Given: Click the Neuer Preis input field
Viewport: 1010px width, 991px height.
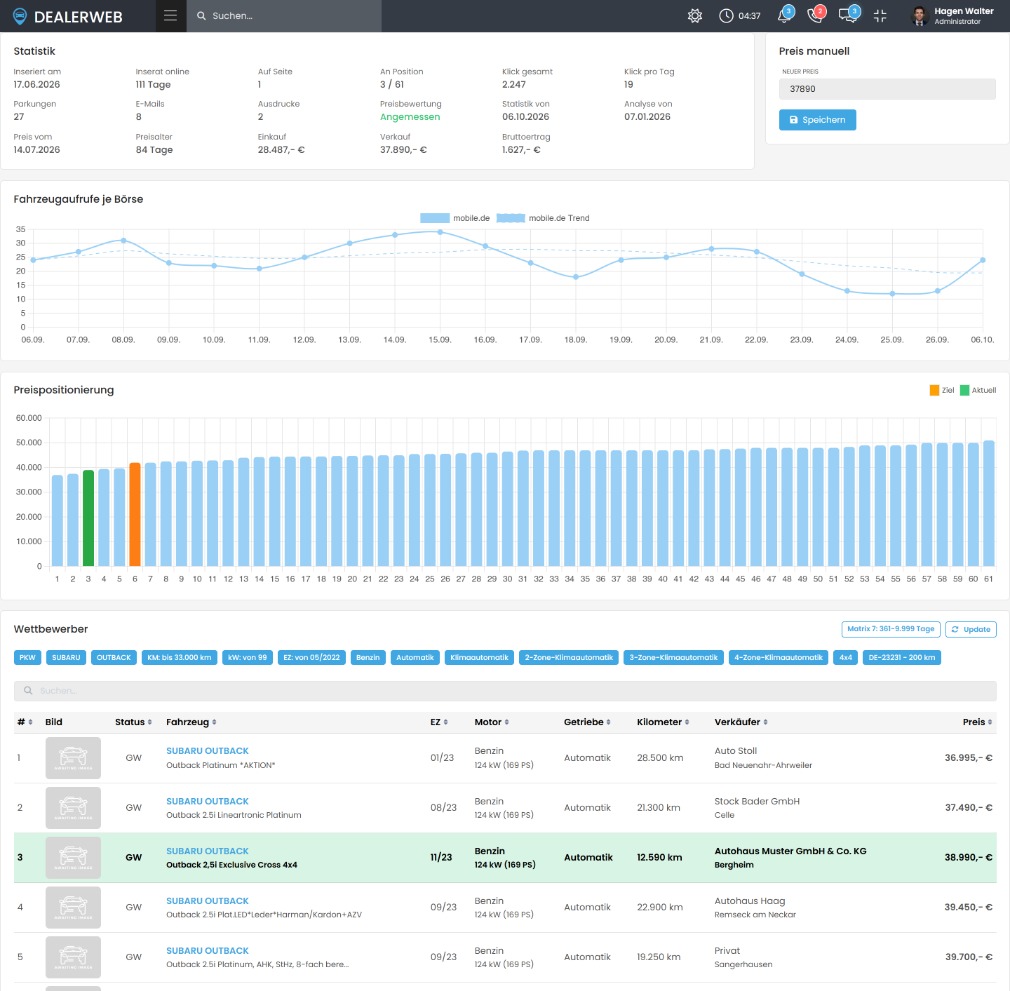Looking at the screenshot, I should [x=887, y=89].
